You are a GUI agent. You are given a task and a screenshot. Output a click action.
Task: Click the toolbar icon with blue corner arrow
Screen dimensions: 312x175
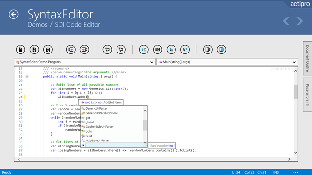(171, 50)
